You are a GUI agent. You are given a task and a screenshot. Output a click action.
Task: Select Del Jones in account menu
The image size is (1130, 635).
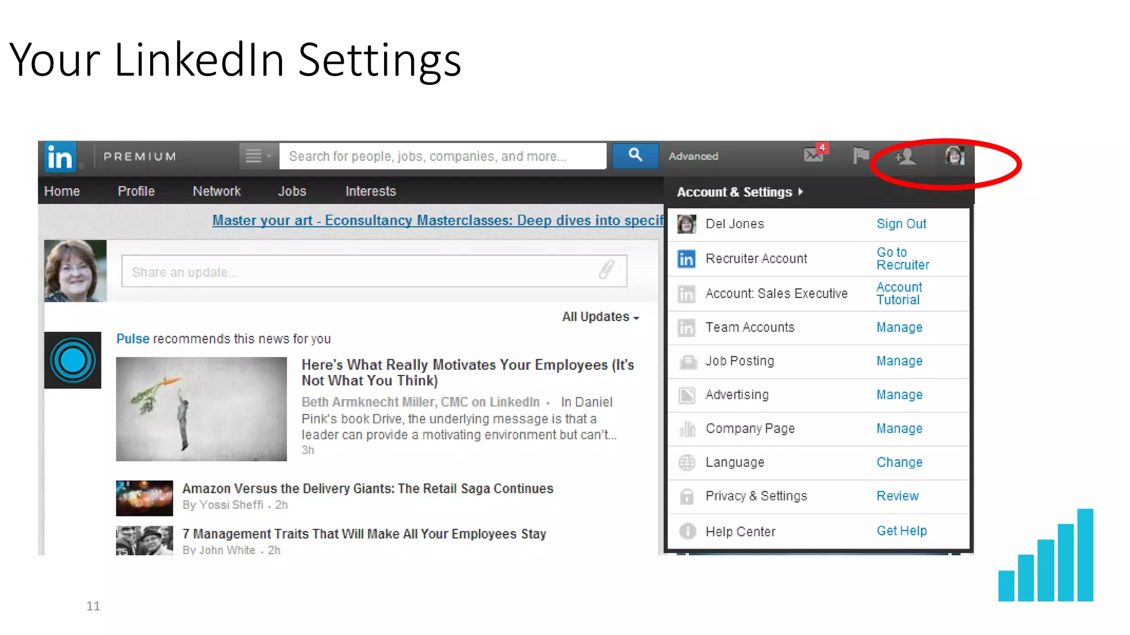coord(735,224)
